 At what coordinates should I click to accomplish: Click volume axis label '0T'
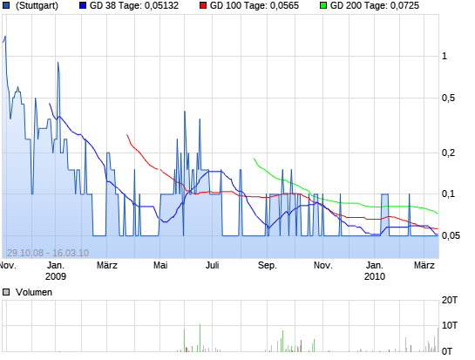coord(447,351)
